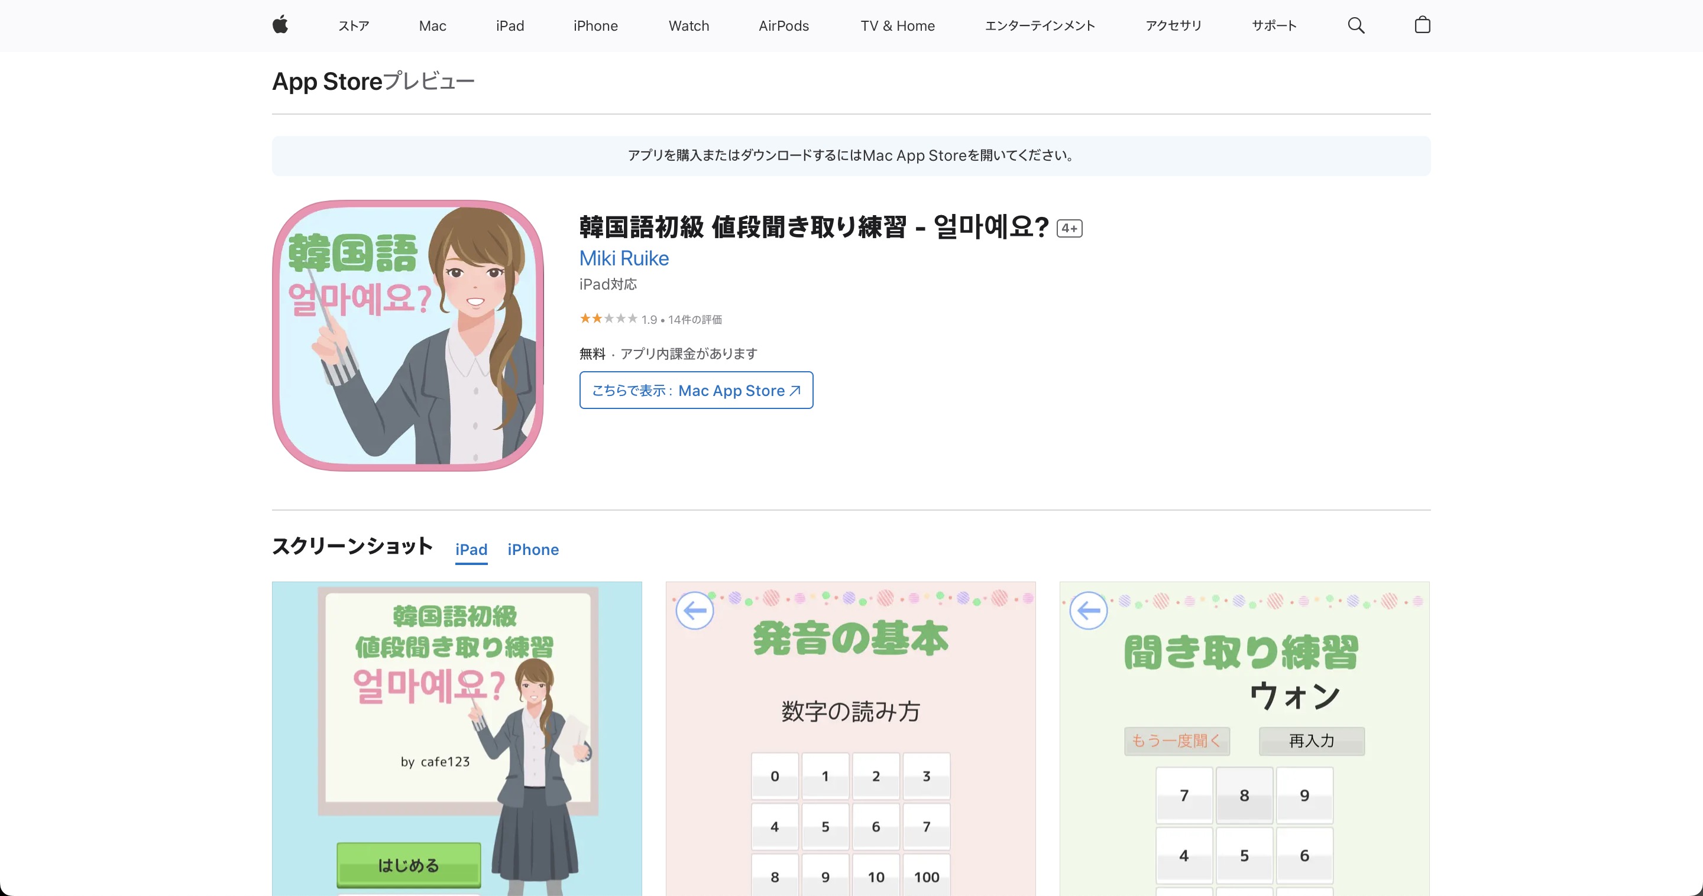Open the エンターテインメント navigation menu

1040,26
